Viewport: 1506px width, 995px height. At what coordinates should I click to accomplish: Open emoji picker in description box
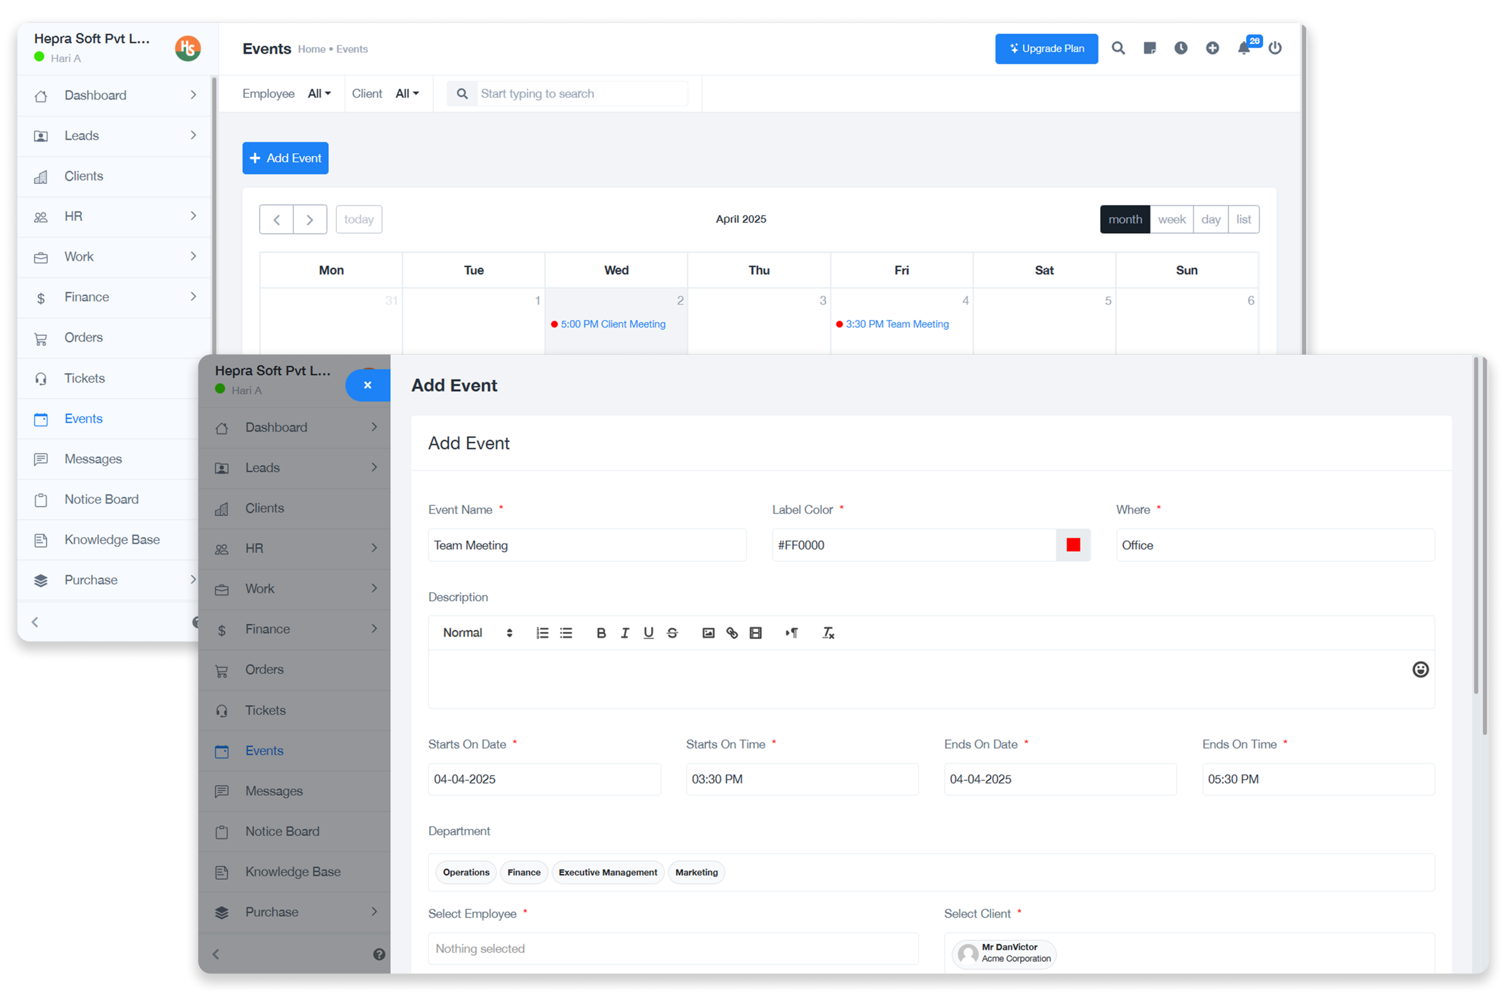(x=1420, y=669)
